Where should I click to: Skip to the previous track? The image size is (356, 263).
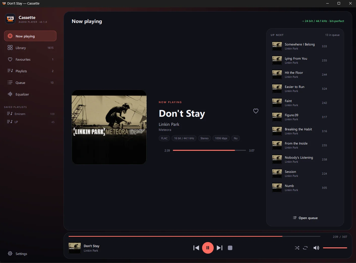point(196,248)
